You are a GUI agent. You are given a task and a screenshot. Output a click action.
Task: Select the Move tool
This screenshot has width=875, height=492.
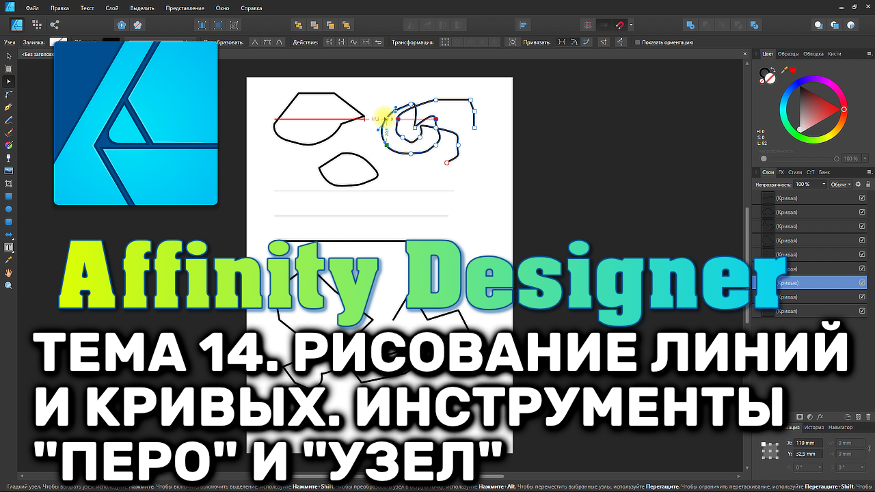point(9,55)
